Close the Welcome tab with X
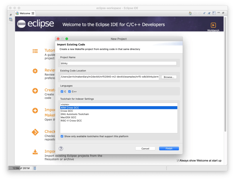Viewport: 235px width, 180px height. pyautogui.click(x=33, y=13)
